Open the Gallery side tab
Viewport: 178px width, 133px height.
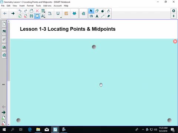(x=4, y=31)
